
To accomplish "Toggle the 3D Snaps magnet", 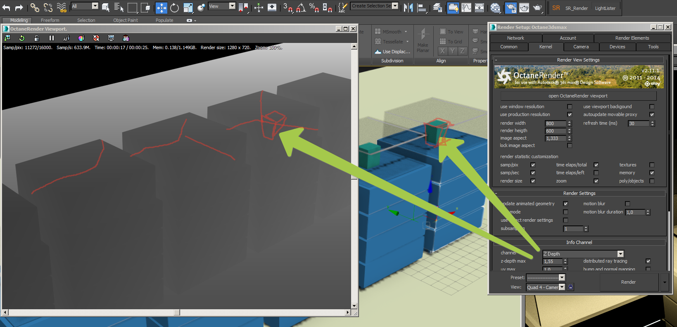I will tap(287, 7).
